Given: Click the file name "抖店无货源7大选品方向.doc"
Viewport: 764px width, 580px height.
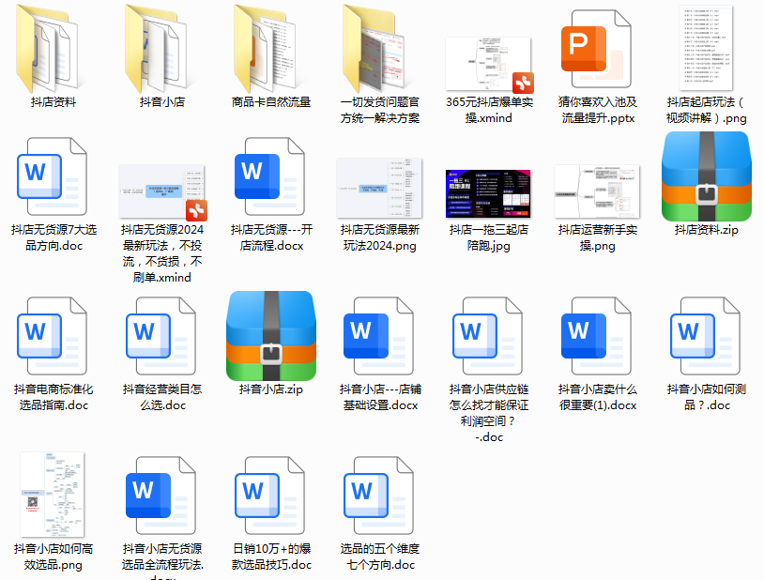Looking at the screenshot, I should click(53, 237).
